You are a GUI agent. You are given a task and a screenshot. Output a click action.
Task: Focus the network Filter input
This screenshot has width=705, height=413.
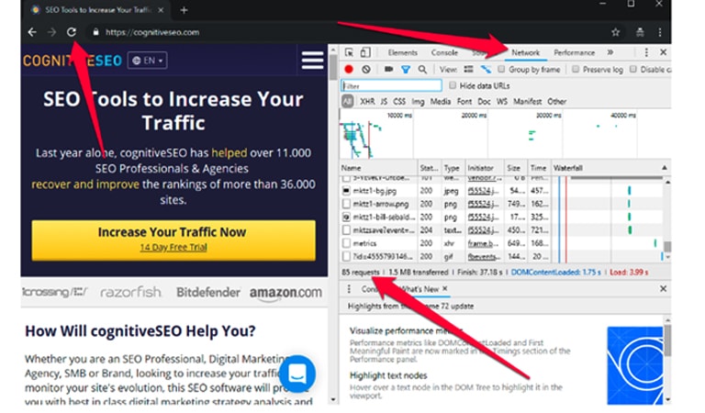391,85
